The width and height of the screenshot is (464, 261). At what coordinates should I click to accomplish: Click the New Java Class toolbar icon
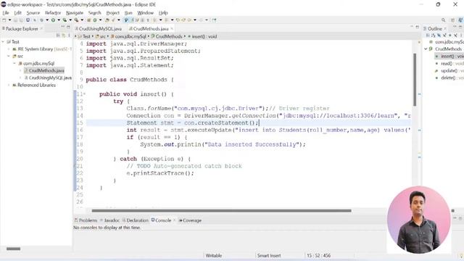click(x=95, y=20)
